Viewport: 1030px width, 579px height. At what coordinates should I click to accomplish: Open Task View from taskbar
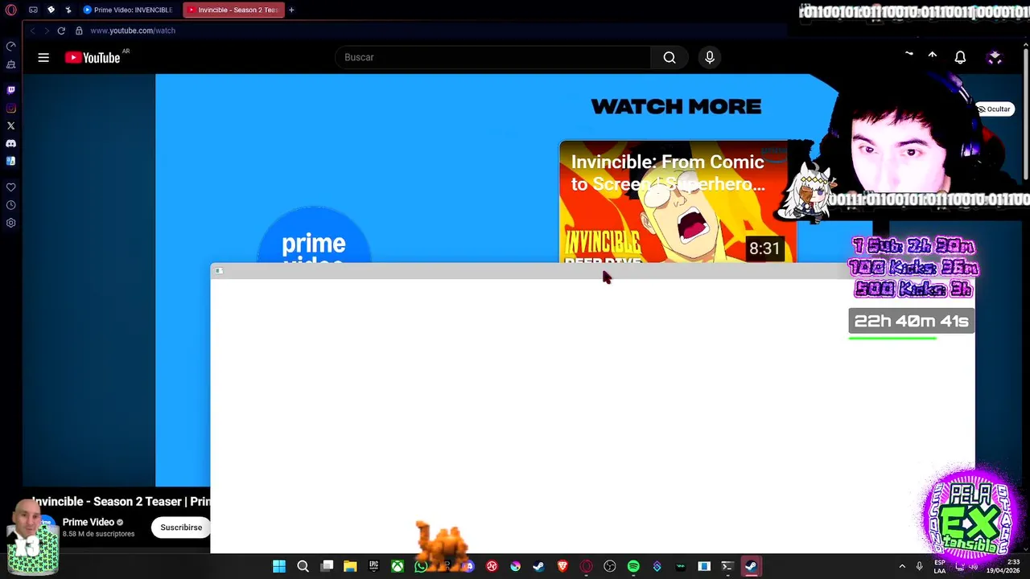327,566
